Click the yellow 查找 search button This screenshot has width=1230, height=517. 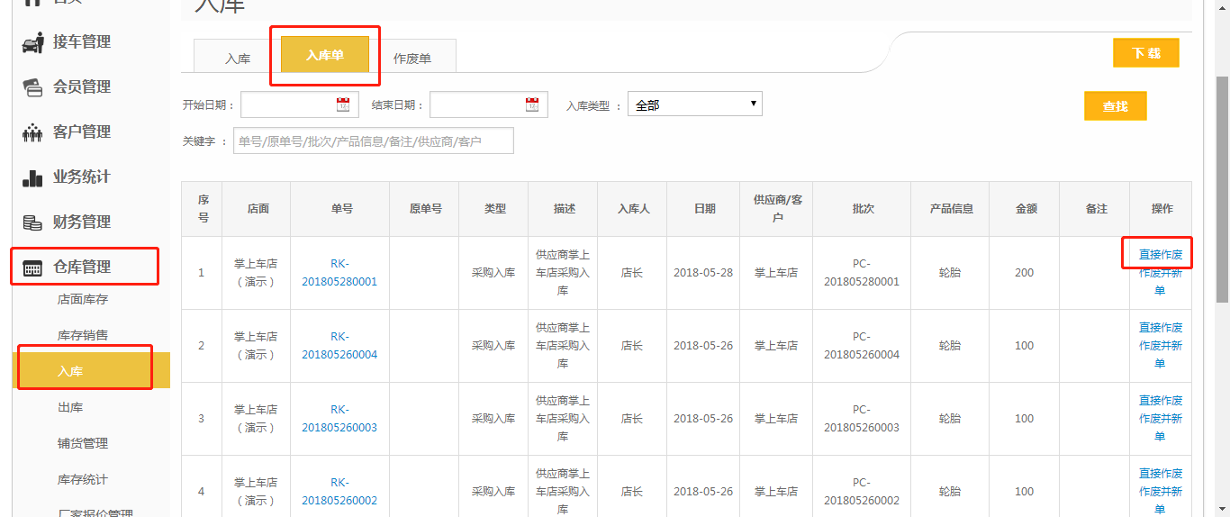pos(1115,106)
